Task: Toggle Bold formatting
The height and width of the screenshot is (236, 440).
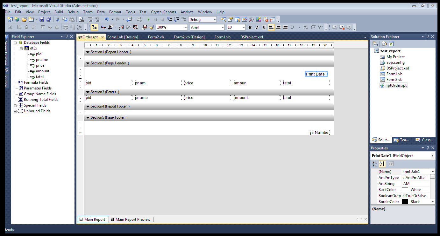Action: tap(250, 27)
